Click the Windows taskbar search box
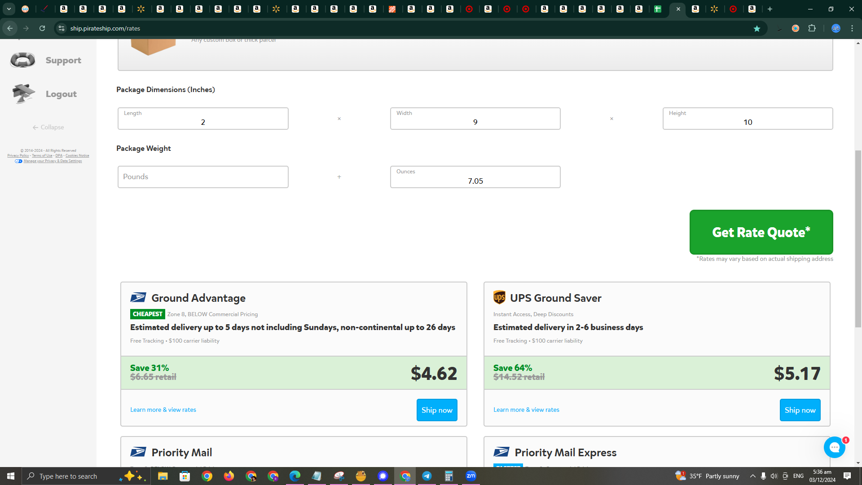The height and width of the screenshot is (485, 862). [x=85, y=476]
